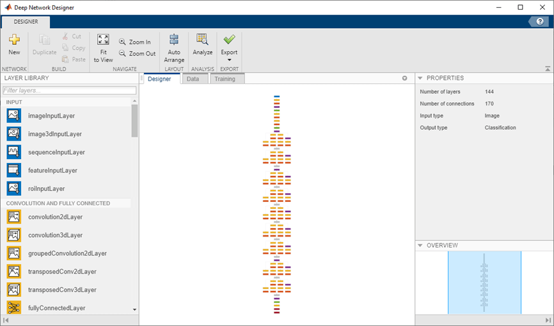Select the convolution3dLayer icon

(14, 235)
